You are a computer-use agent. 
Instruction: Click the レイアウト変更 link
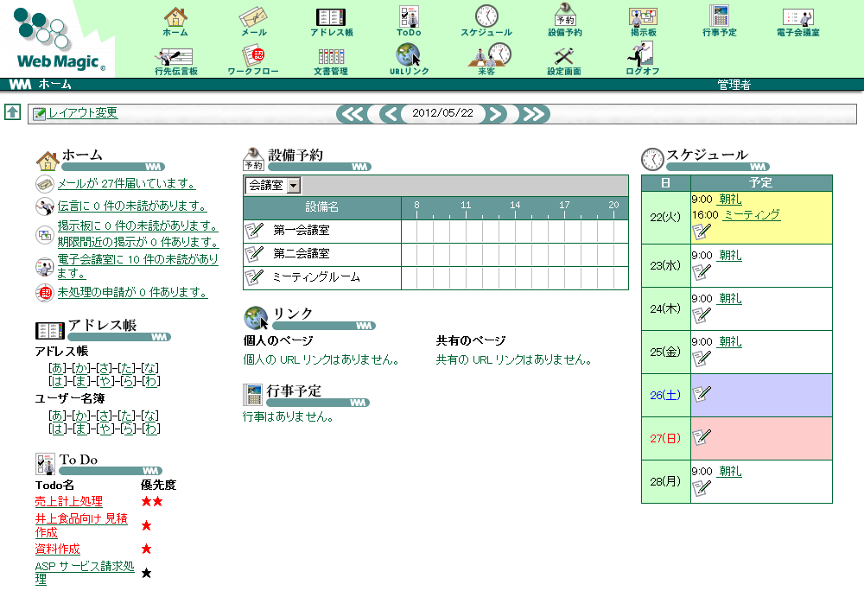pyautogui.click(x=81, y=113)
